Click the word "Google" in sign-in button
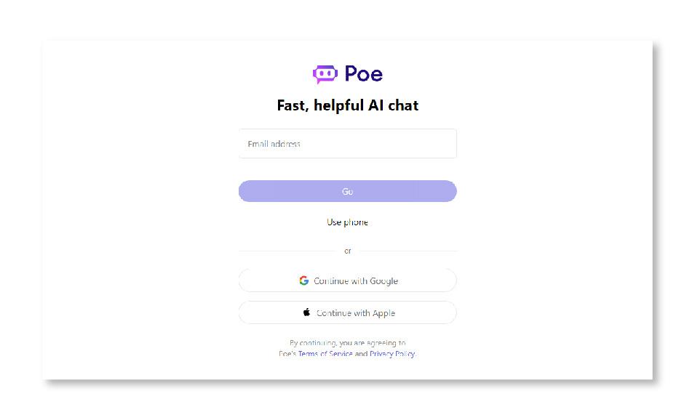 click(384, 281)
